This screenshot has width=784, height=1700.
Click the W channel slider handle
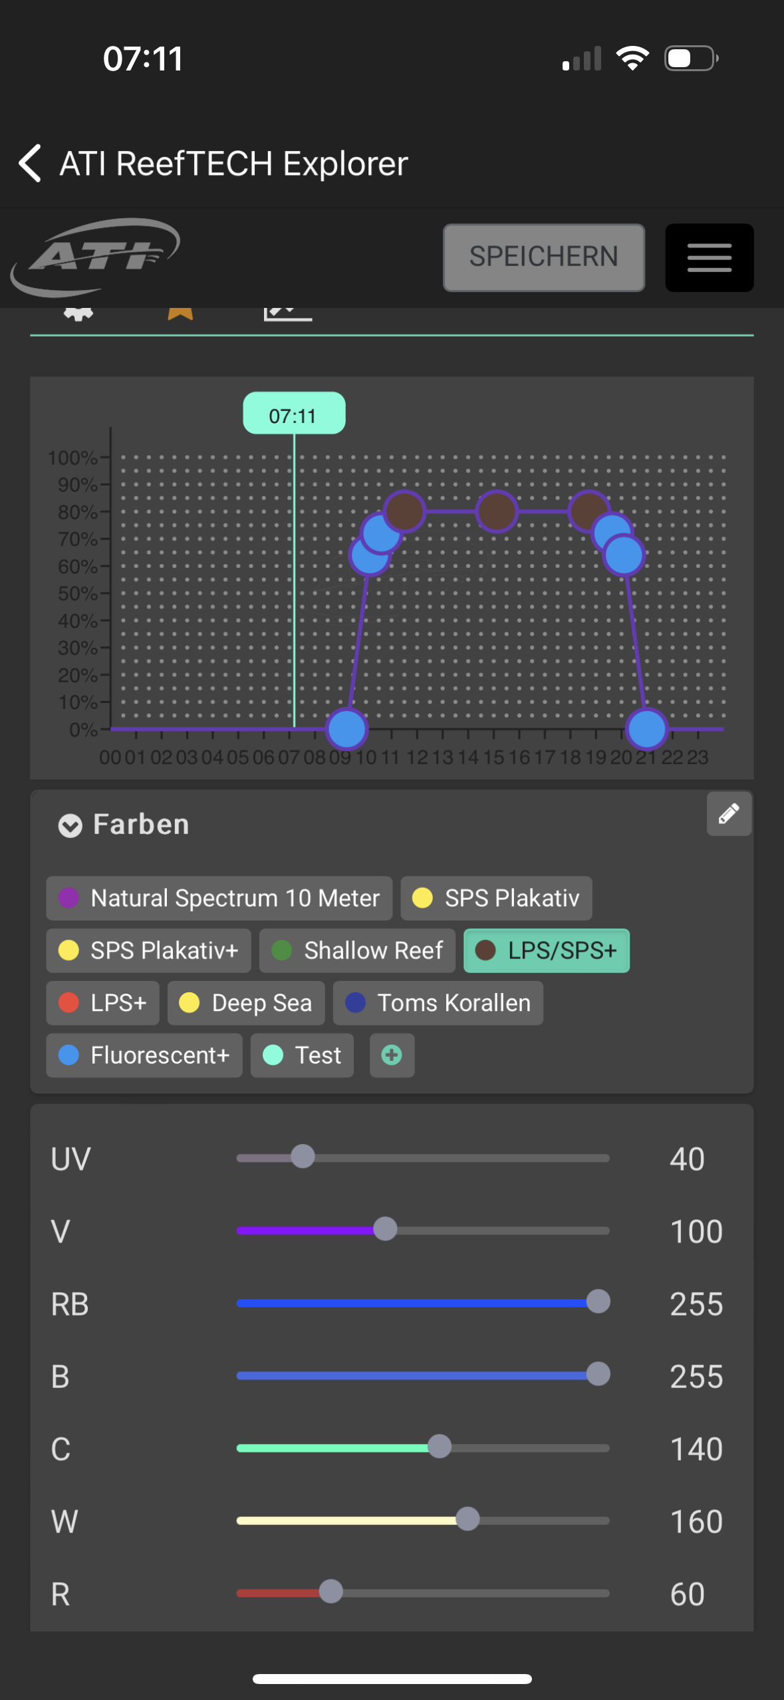tap(467, 1519)
